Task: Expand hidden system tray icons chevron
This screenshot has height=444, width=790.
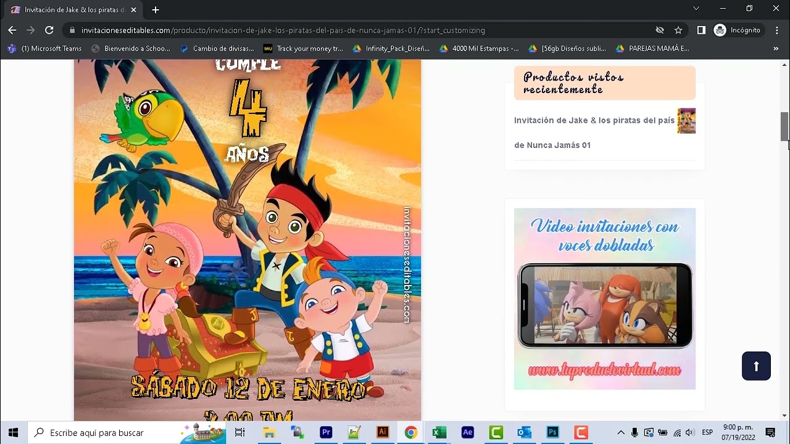Action: pos(620,433)
